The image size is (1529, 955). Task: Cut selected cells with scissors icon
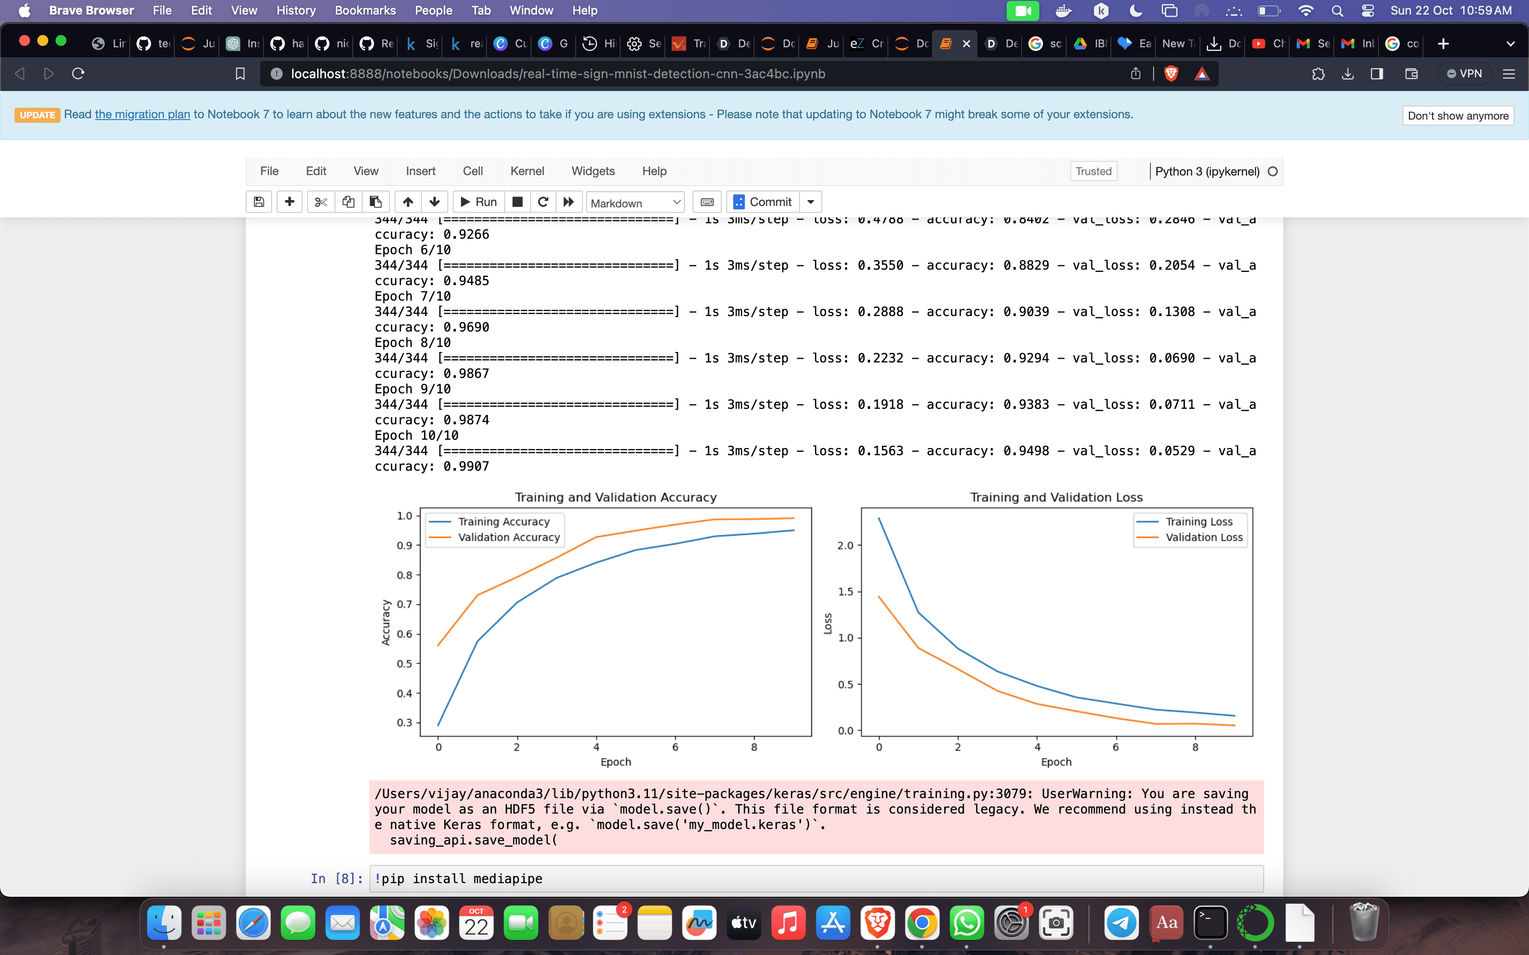321,202
